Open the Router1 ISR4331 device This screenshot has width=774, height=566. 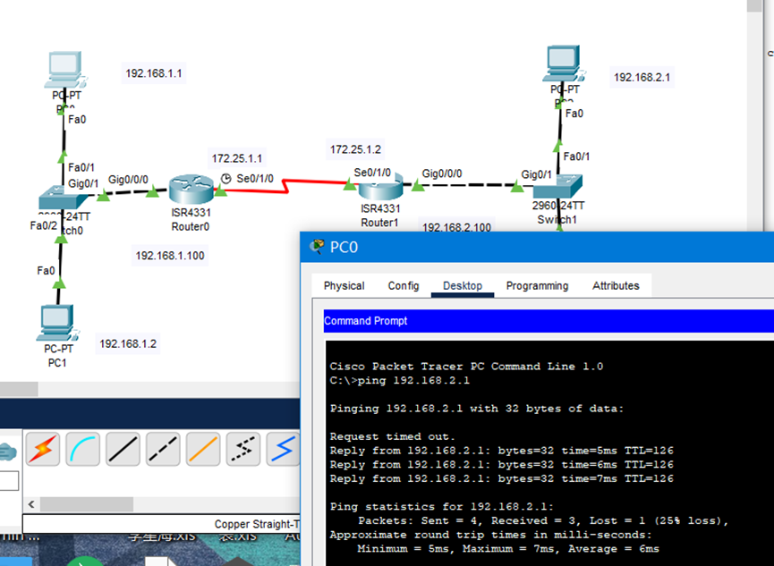pyautogui.click(x=380, y=187)
